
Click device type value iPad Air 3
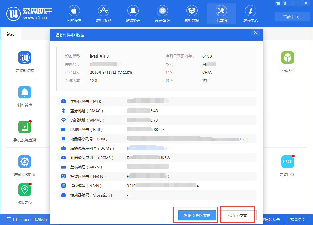click(x=99, y=56)
